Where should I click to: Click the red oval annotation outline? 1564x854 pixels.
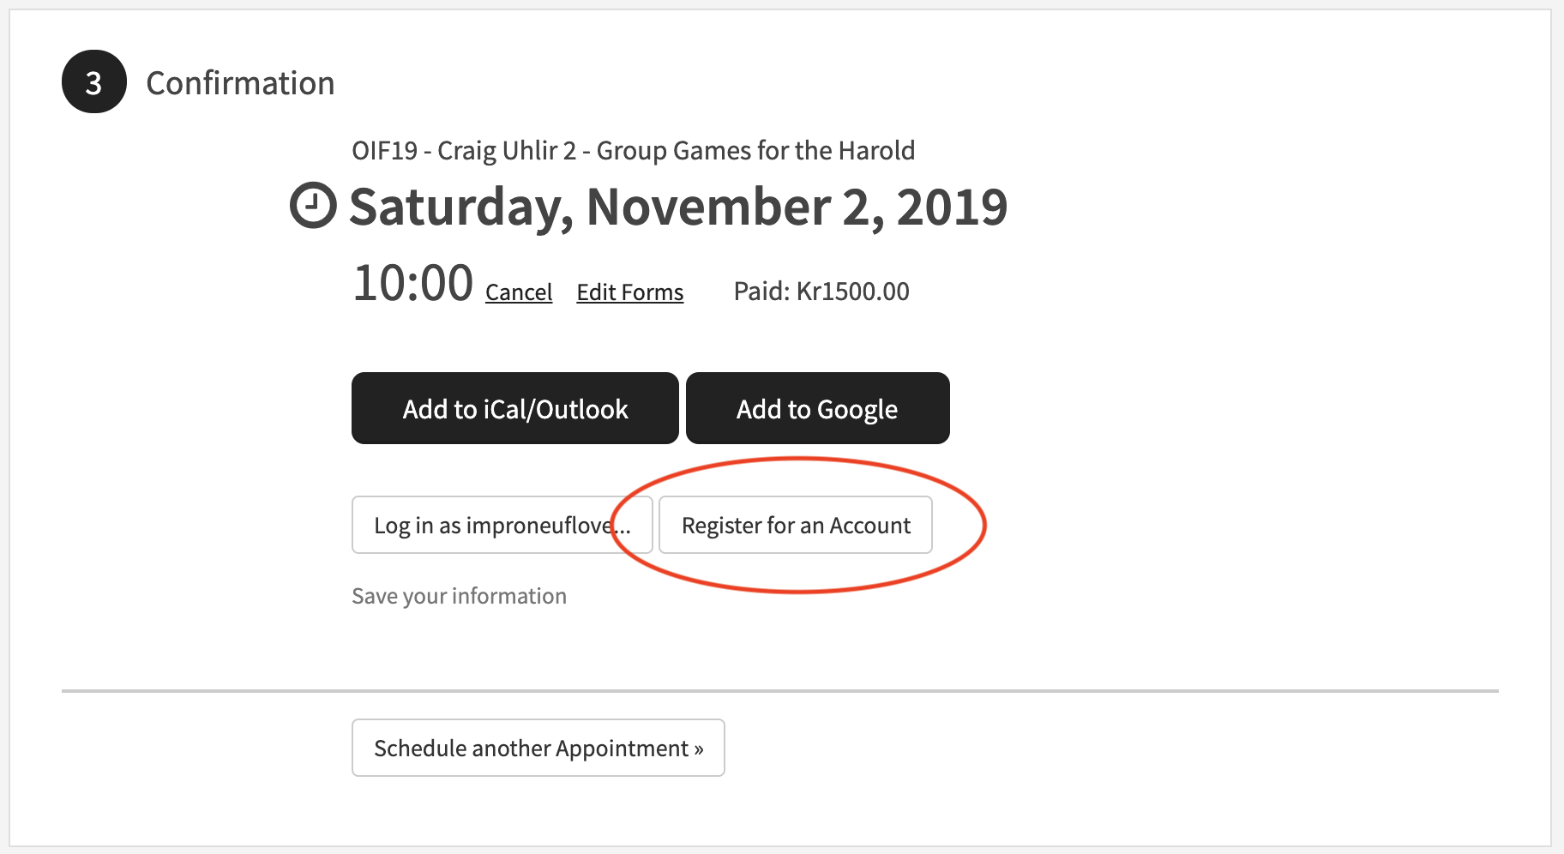[984, 525]
